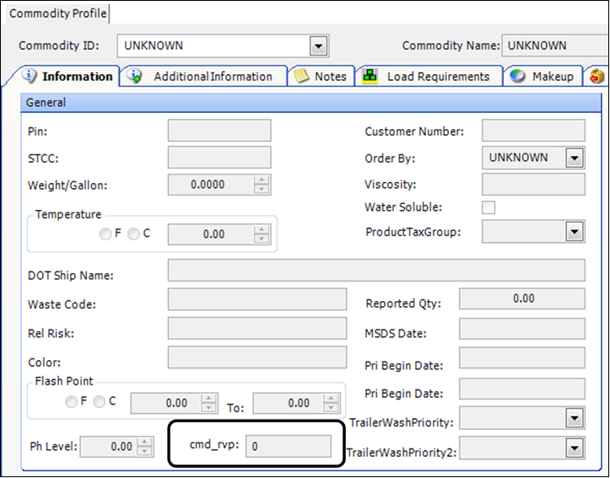The height and width of the screenshot is (478, 610).
Task: Click the Weight/Gallon value field
Action: tap(211, 185)
